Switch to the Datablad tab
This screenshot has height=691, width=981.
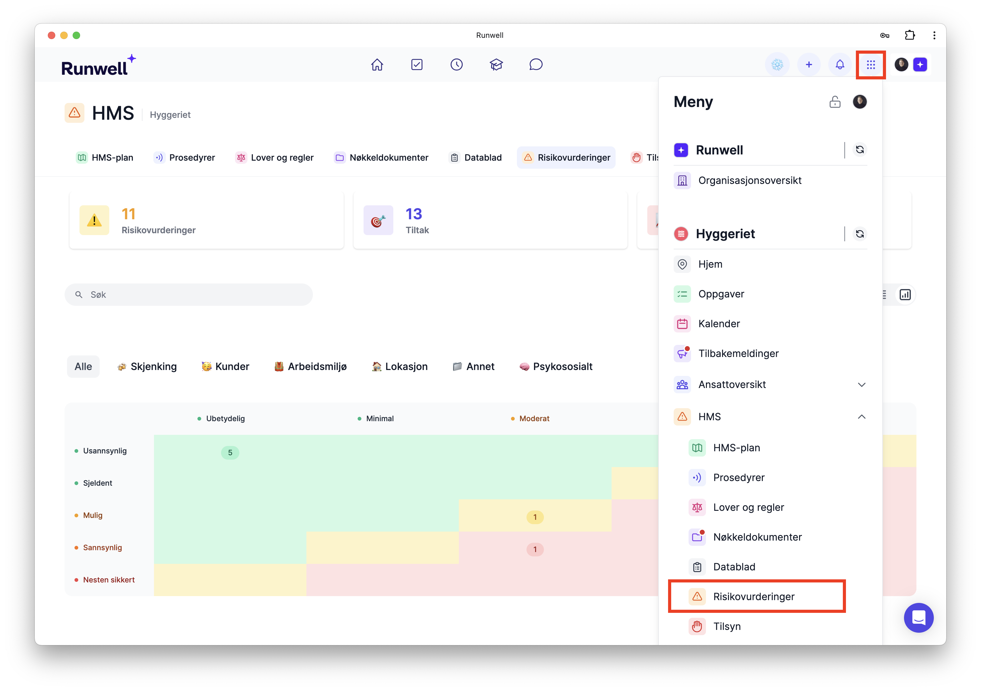476,158
